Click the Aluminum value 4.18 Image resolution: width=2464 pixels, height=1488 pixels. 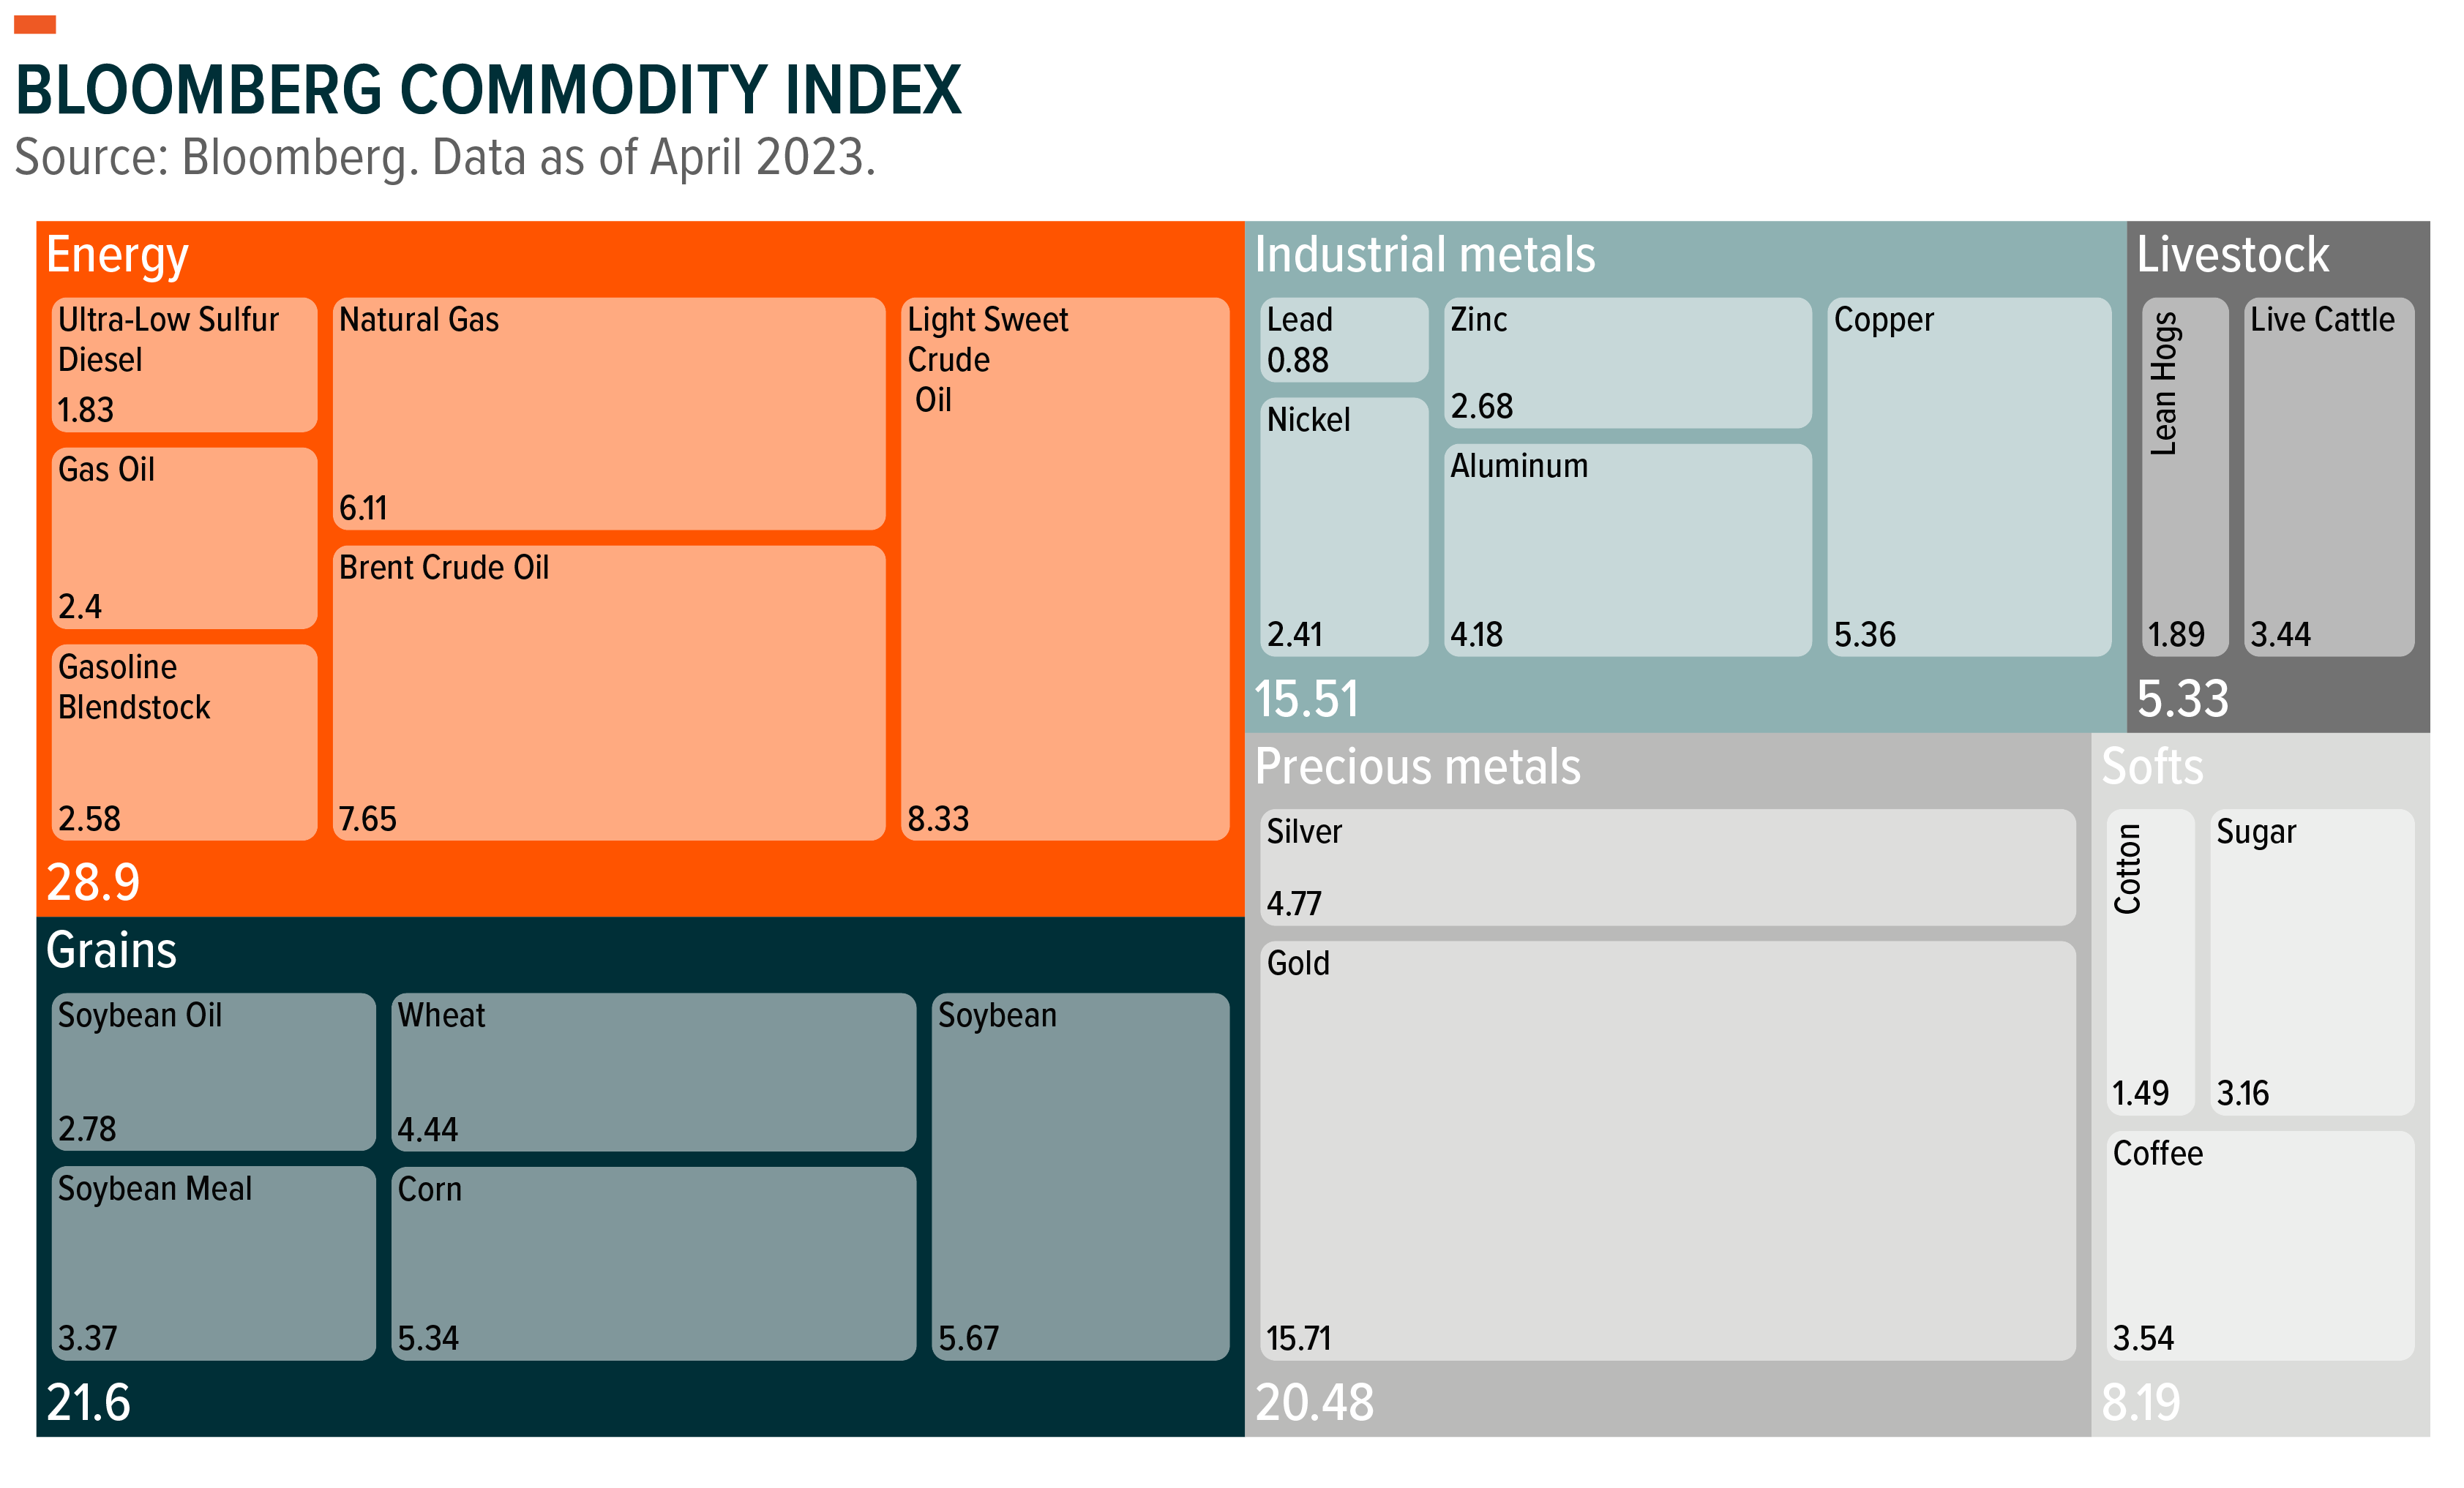coord(1476,634)
